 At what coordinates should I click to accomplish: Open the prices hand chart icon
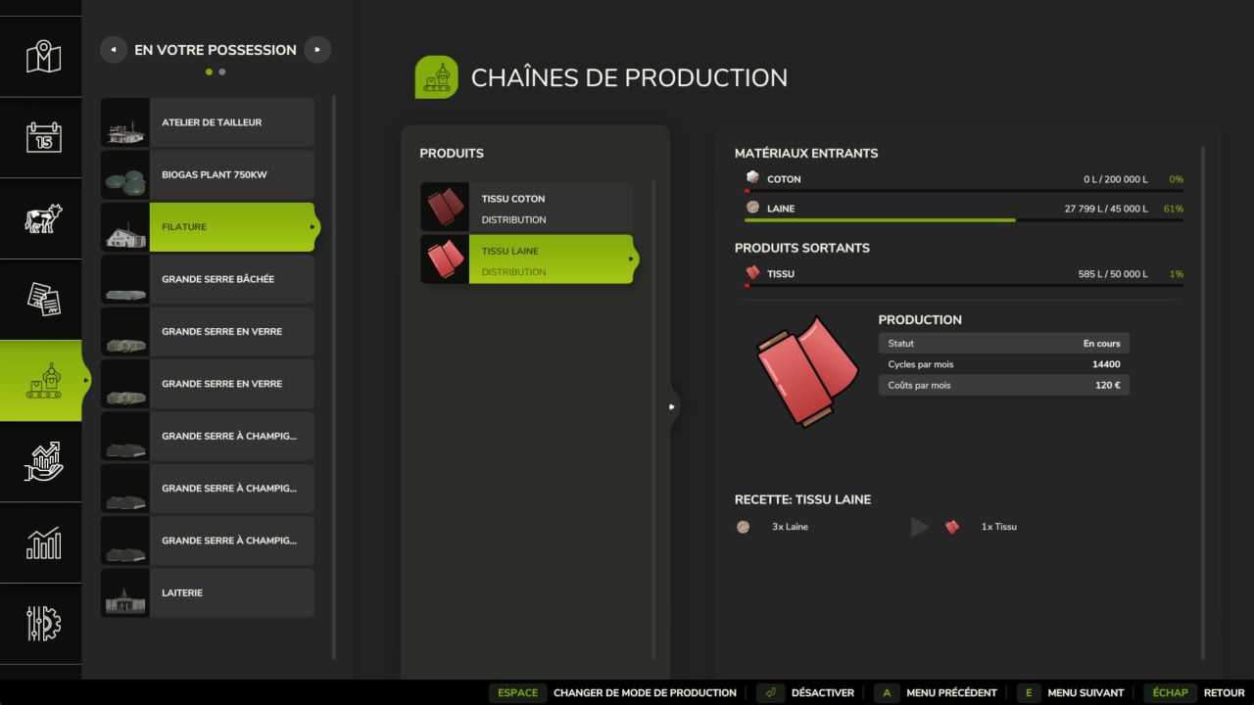click(42, 461)
